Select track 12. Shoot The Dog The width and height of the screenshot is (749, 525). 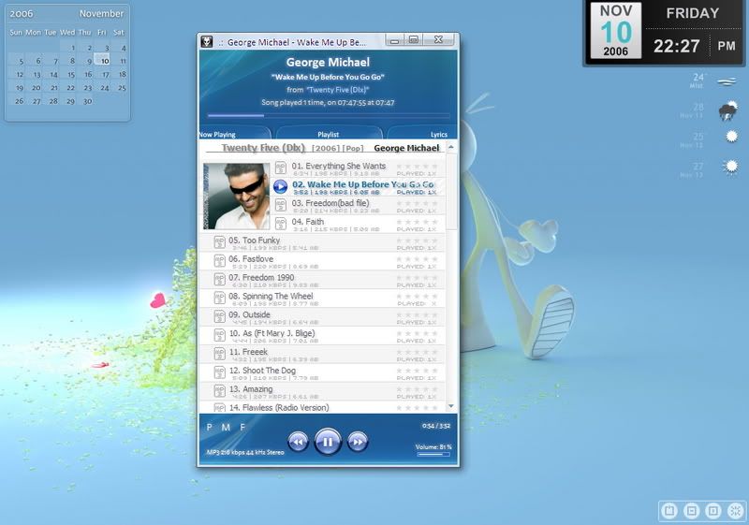pos(262,371)
